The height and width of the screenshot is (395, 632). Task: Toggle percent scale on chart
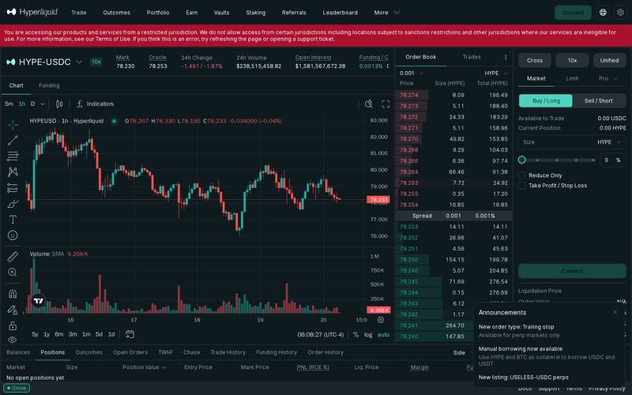(x=355, y=334)
